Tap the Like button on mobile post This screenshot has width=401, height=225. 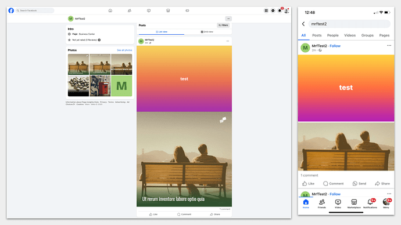tap(308, 183)
